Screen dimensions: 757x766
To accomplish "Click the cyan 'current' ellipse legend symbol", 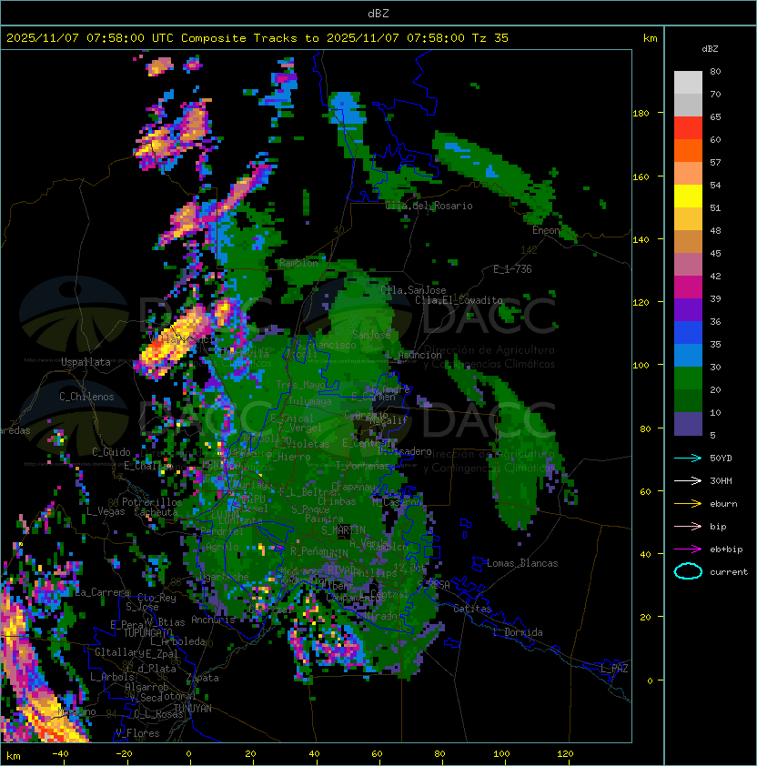I will click(688, 571).
